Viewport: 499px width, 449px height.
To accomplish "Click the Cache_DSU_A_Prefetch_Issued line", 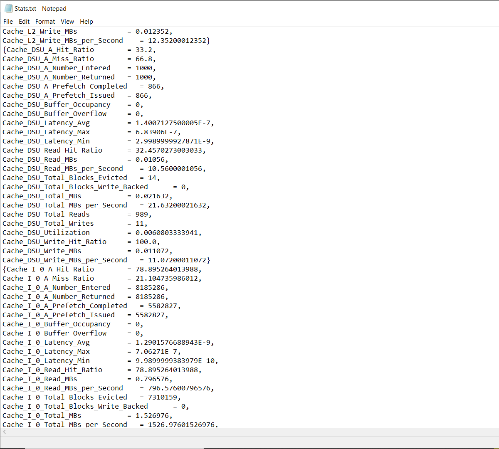I will (x=77, y=96).
